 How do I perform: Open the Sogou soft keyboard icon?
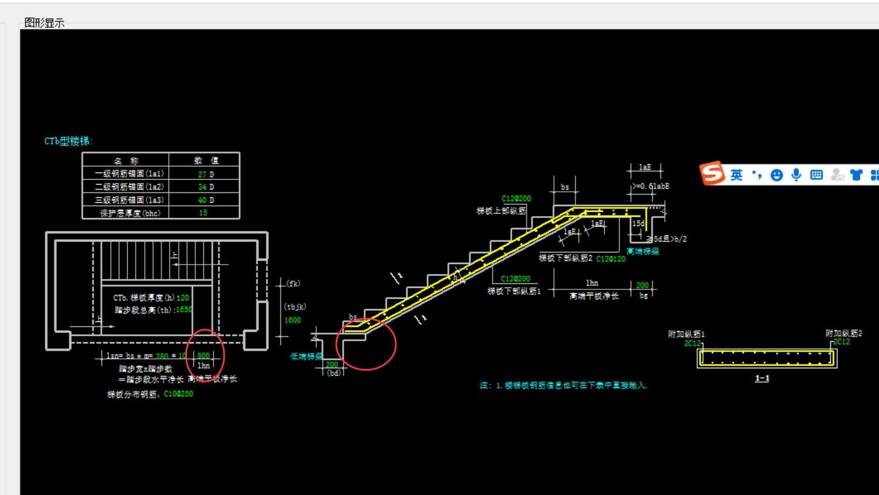(x=817, y=175)
